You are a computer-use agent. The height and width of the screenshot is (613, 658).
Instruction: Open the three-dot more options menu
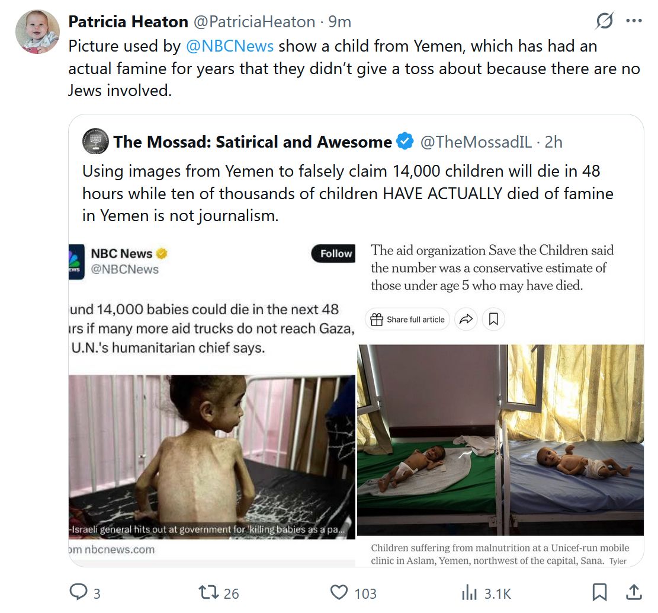(x=634, y=21)
